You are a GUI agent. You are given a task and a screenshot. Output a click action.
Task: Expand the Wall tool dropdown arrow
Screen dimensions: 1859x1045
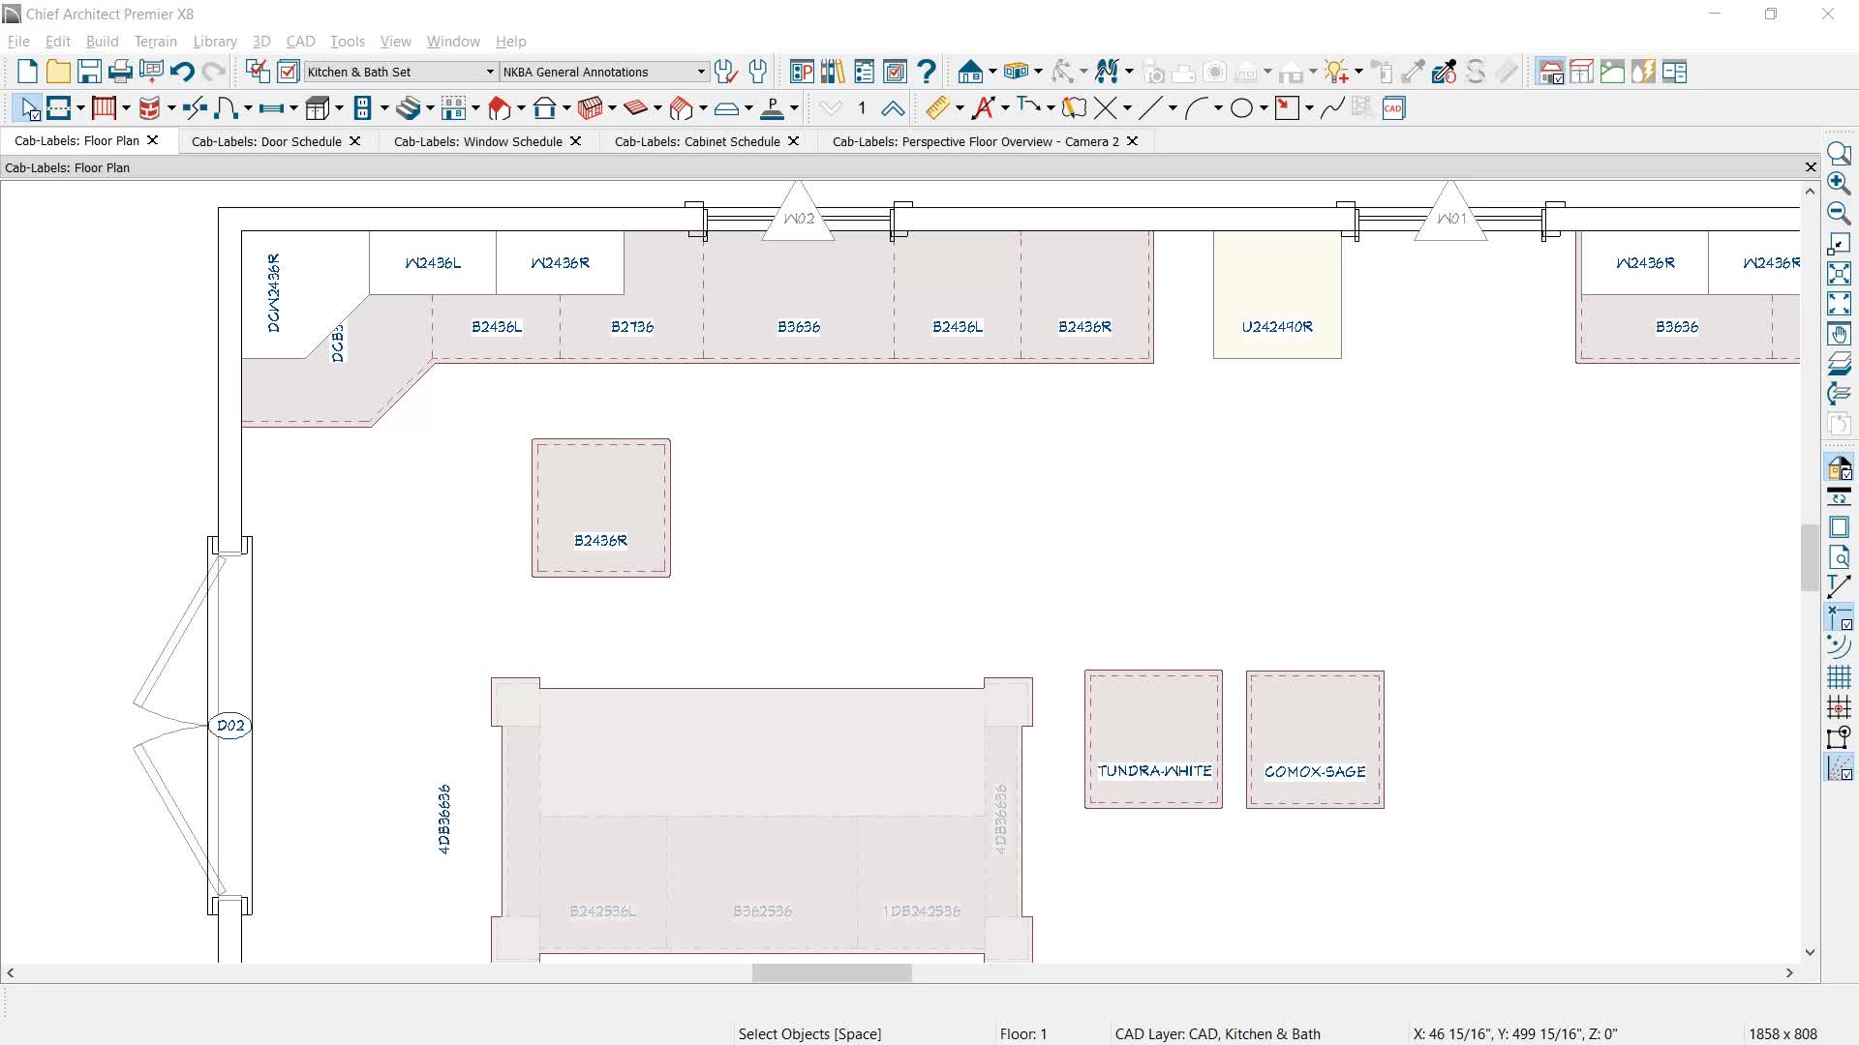pos(80,108)
